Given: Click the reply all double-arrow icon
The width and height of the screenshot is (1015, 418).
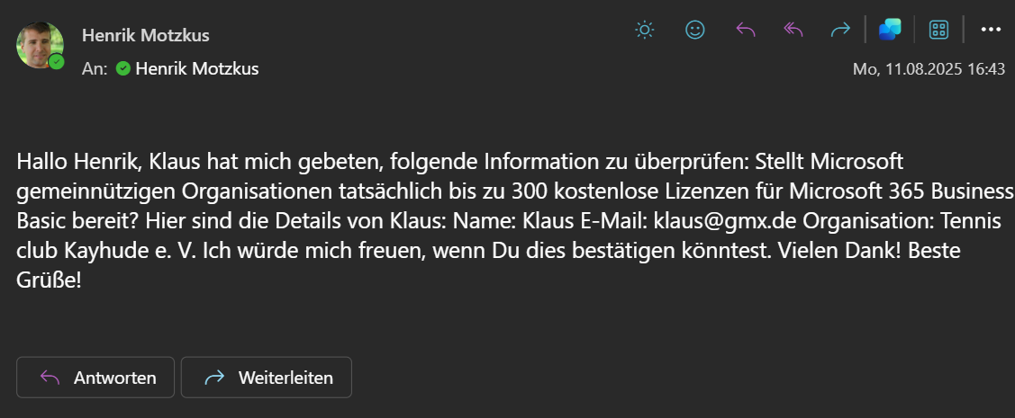Looking at the screenshot, I should 793,30.
